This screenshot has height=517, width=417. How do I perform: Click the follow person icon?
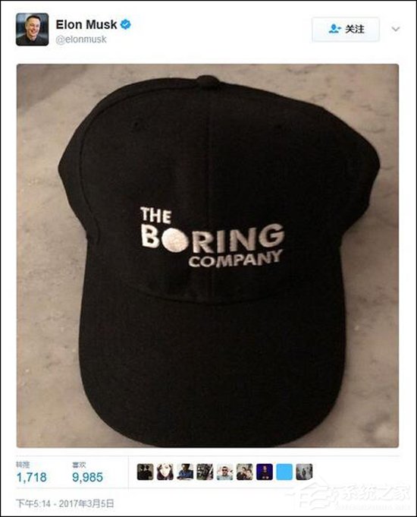click(x=334, y=29)
